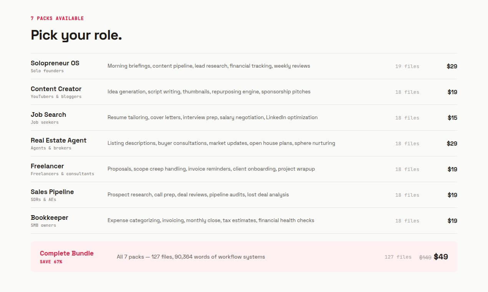Screen dimensions: 488x292
Task: Click the $29 price for Solopreneur OS
Action: [x=452, y=66]
